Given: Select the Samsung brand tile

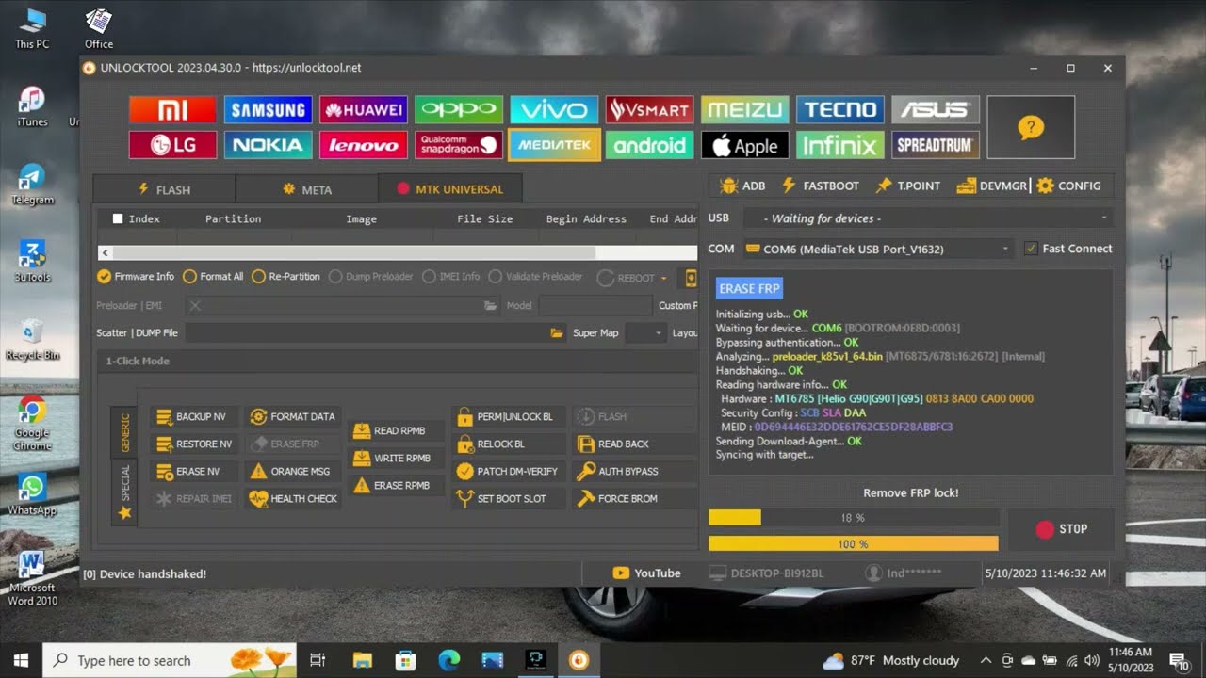Looking at the screenshot, I should point(268,110).
